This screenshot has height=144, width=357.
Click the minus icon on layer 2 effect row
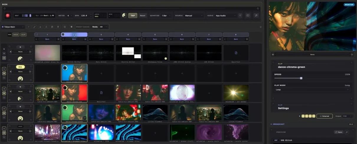point(30,111)
